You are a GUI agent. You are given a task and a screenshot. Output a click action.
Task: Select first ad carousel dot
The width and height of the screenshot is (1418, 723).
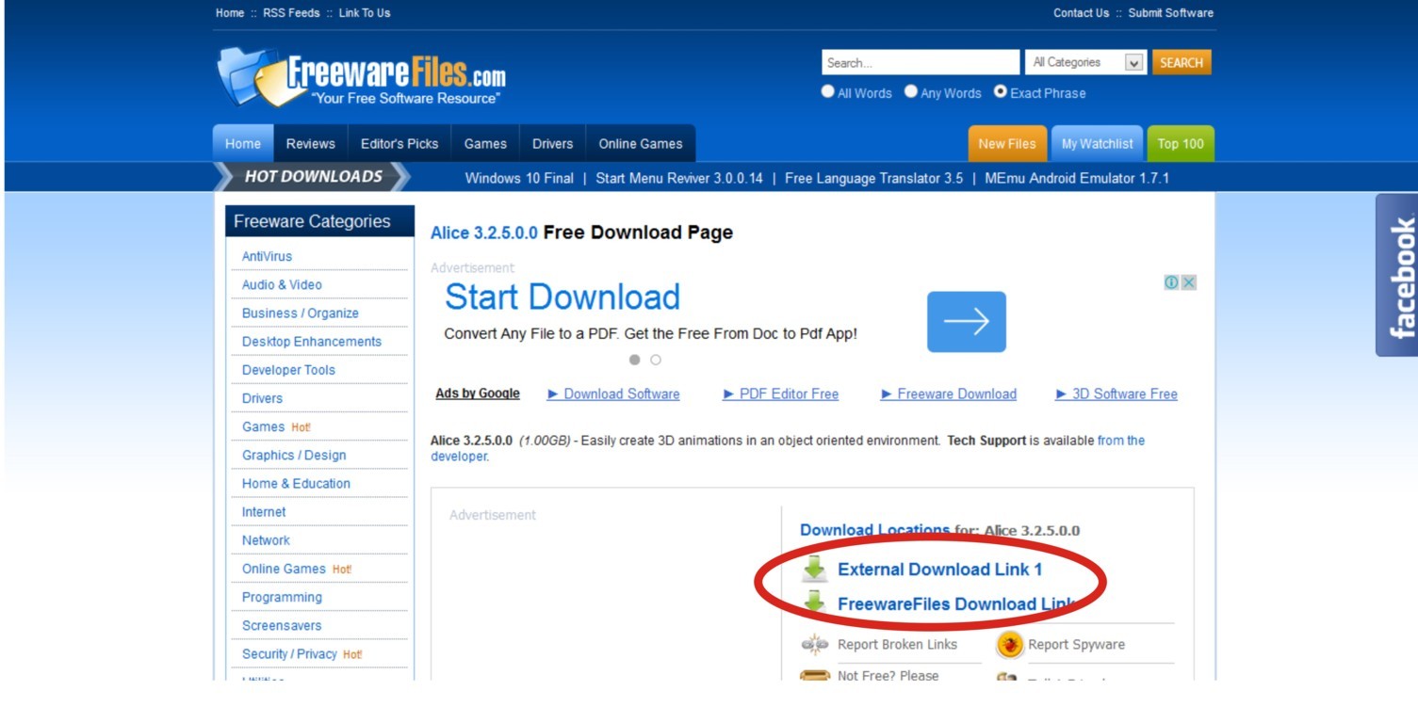click(635, 360)
